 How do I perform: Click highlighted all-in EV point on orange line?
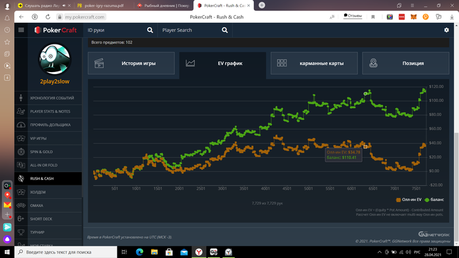pyautogui.click(x=365, y=147)
